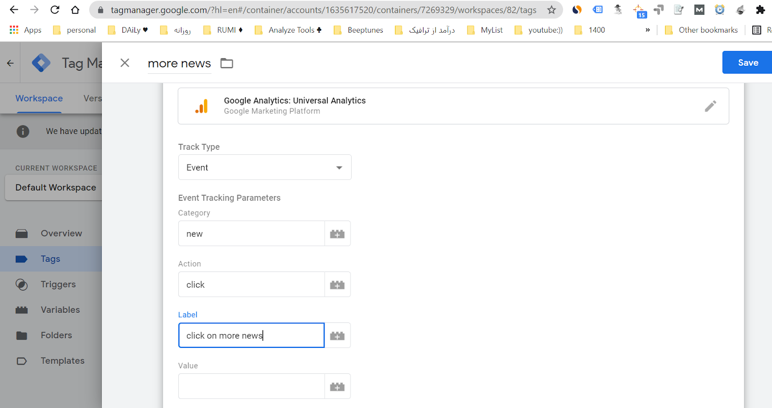Open the RUMI bookmarks folder

[x=223, y=30]
